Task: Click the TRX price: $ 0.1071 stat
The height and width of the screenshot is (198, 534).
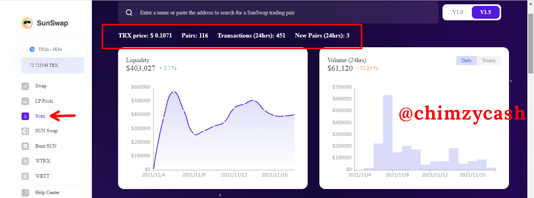Action: coord(145,36)
